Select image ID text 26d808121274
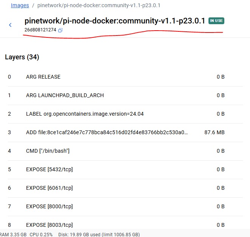 tap(40, 30)
